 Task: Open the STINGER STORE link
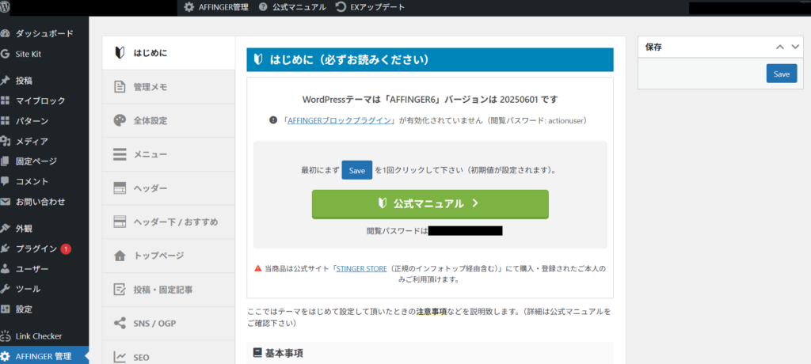coord(361,269)
